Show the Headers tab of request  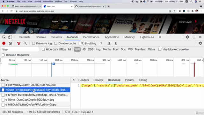click(x=84, y=80)
